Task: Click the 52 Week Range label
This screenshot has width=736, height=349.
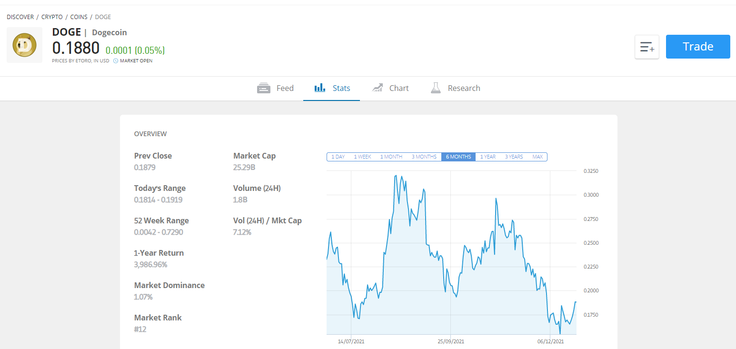Action: tap(161, 220)
